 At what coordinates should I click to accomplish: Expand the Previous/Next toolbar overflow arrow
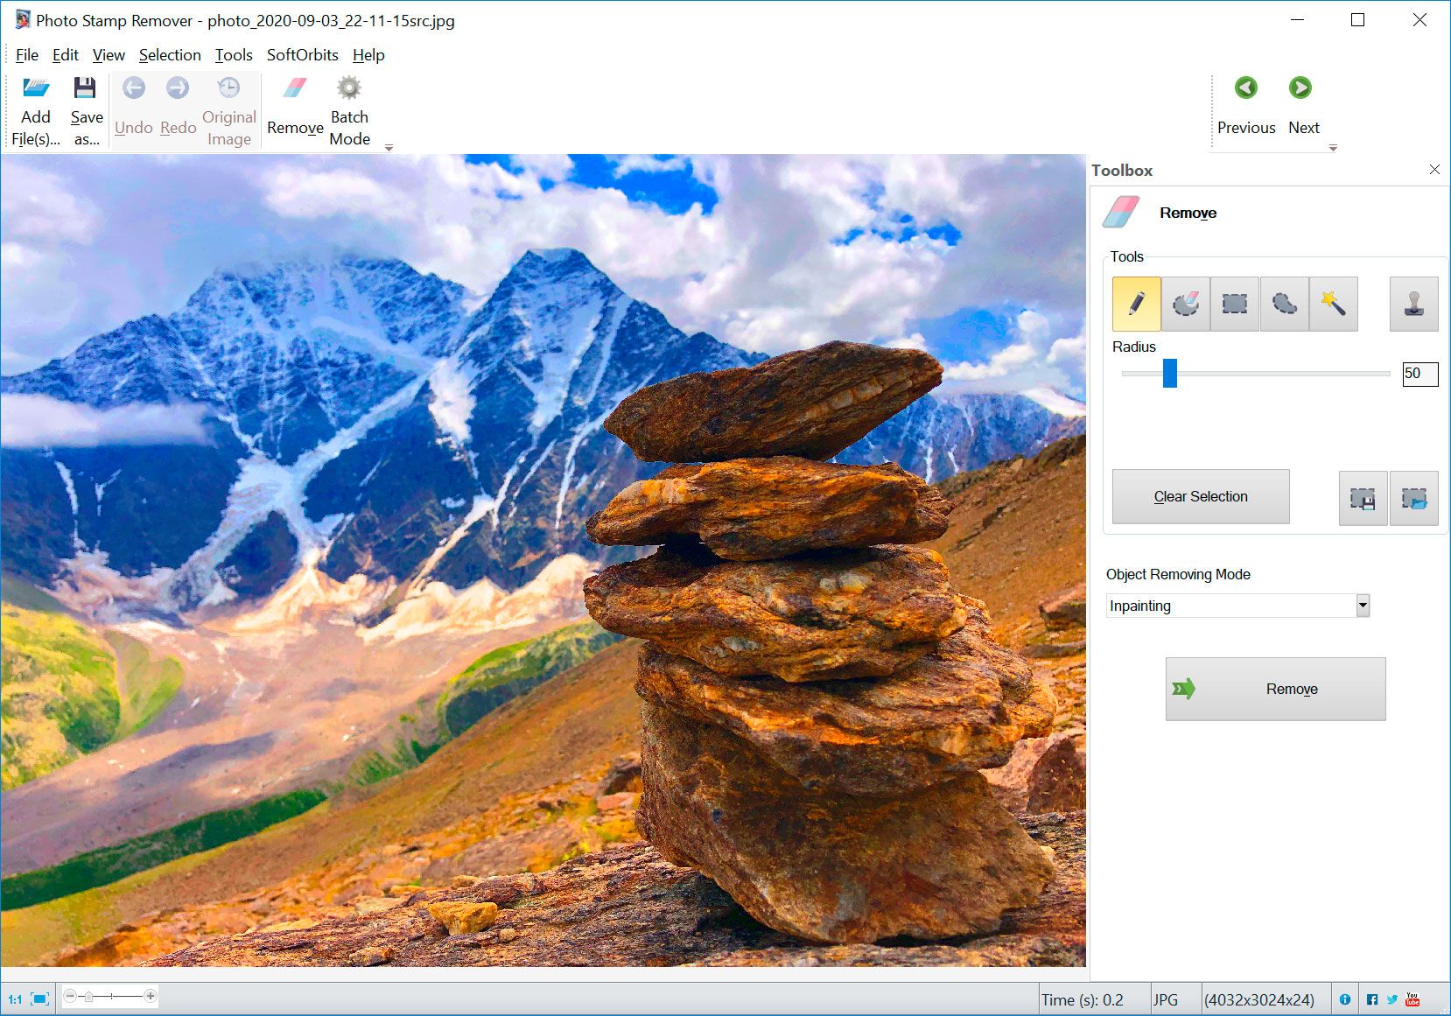coord(1333,148)
